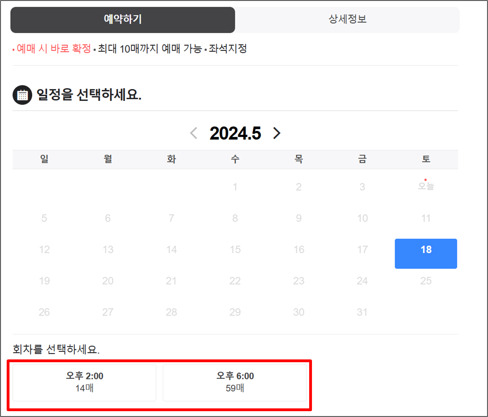The height and width of the screenshot is (417, 488).
Task: Click the 좌석지정 notice text
Action: 228,49
